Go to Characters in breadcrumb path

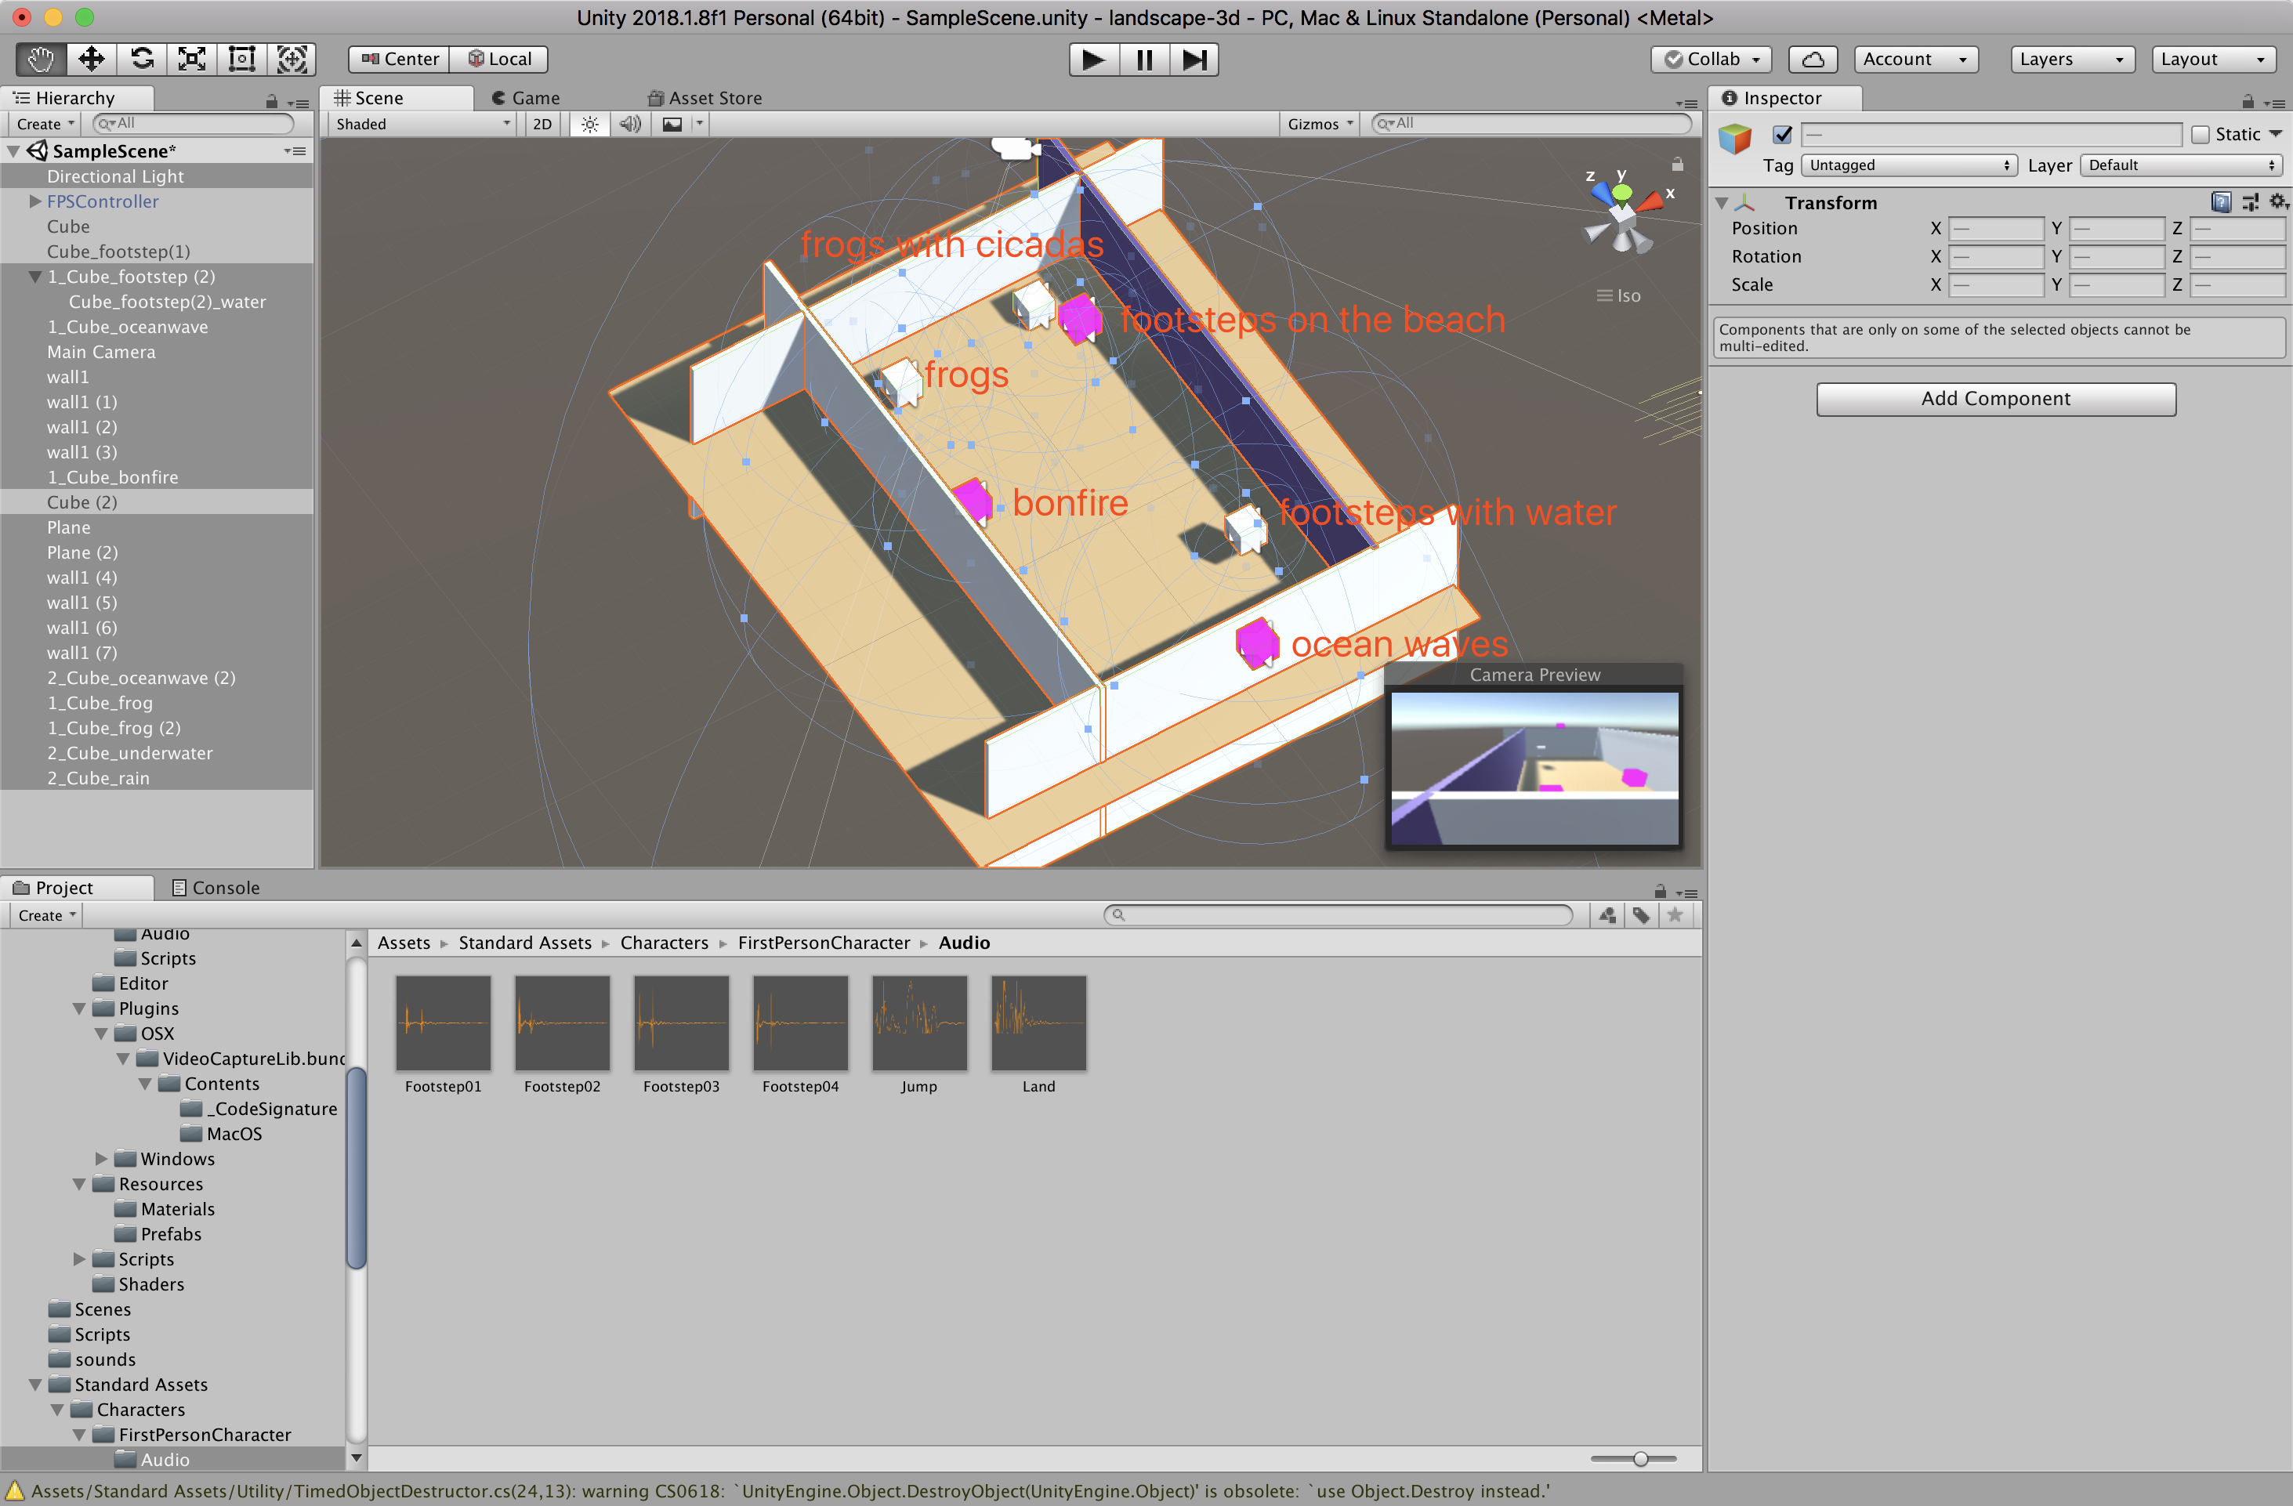pos(664,943)
